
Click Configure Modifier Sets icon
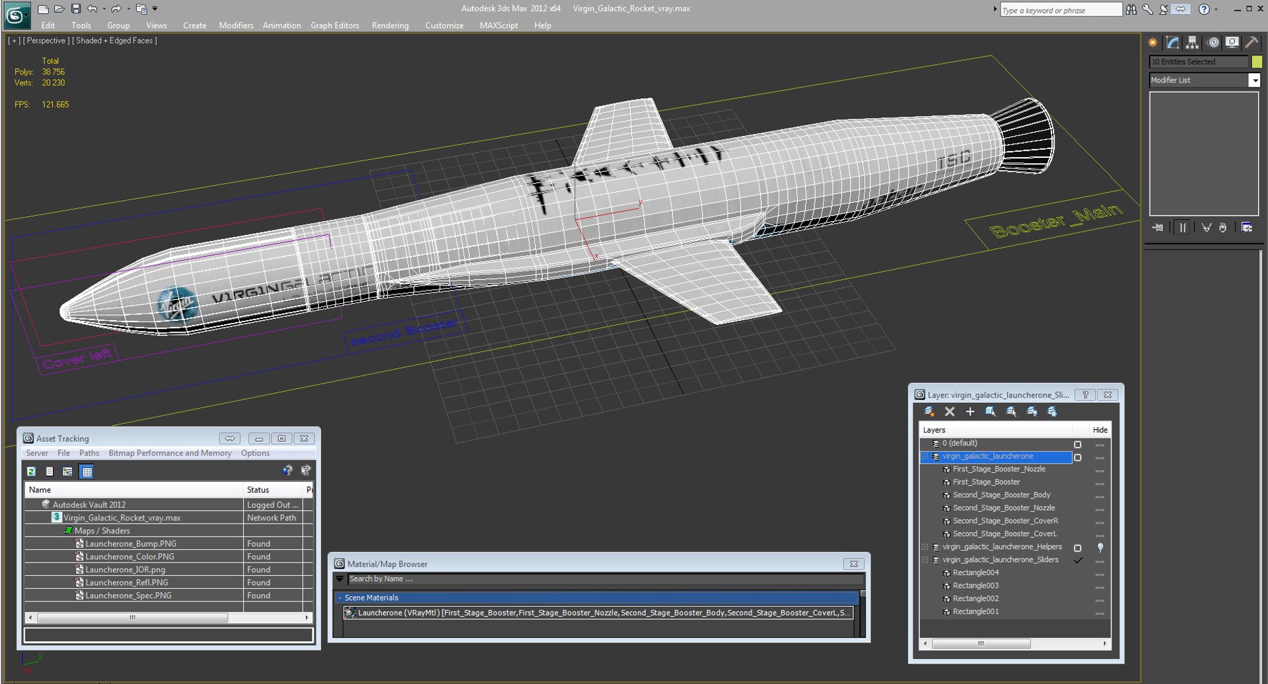(1247, 227)
